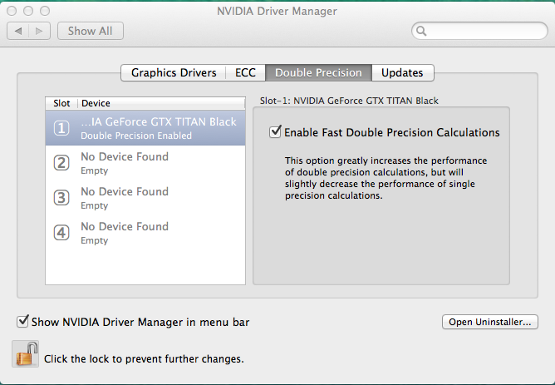The height and width of the screenshot is (385, 555).
Task: Select the slot 4 number icon
Action: click(61, 233)
